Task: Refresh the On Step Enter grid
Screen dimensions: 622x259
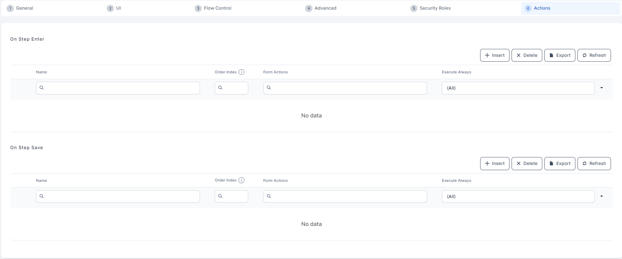Action: click(594, 55)
